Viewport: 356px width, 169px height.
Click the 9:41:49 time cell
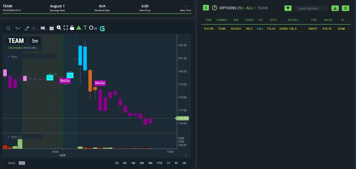tap(209, 29)
